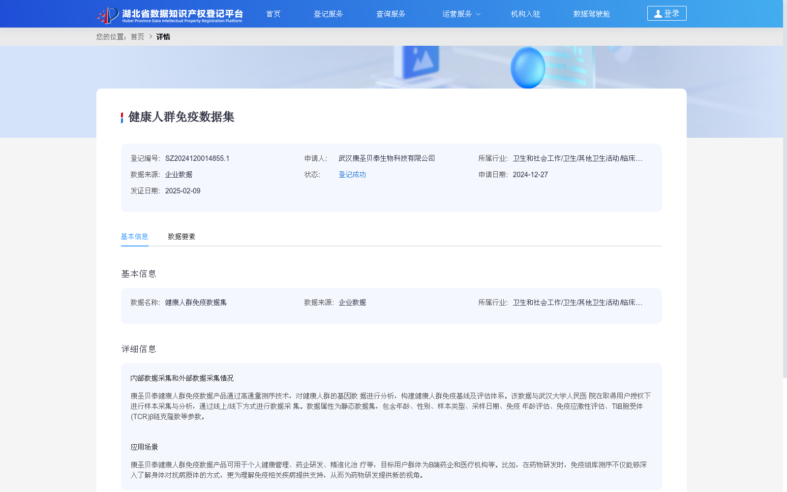Click the data collection description paragraph
Viewport: 787px width, 492px height.
(391, 406)
